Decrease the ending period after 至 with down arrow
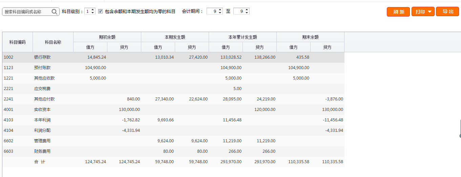This screenshot has width=461, height=177. point(247,13)
